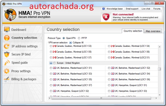Click text 'UK, Berkshire, Maidenhead (LOC1 S7)'
166x106 pixels.
coord(74,85)
